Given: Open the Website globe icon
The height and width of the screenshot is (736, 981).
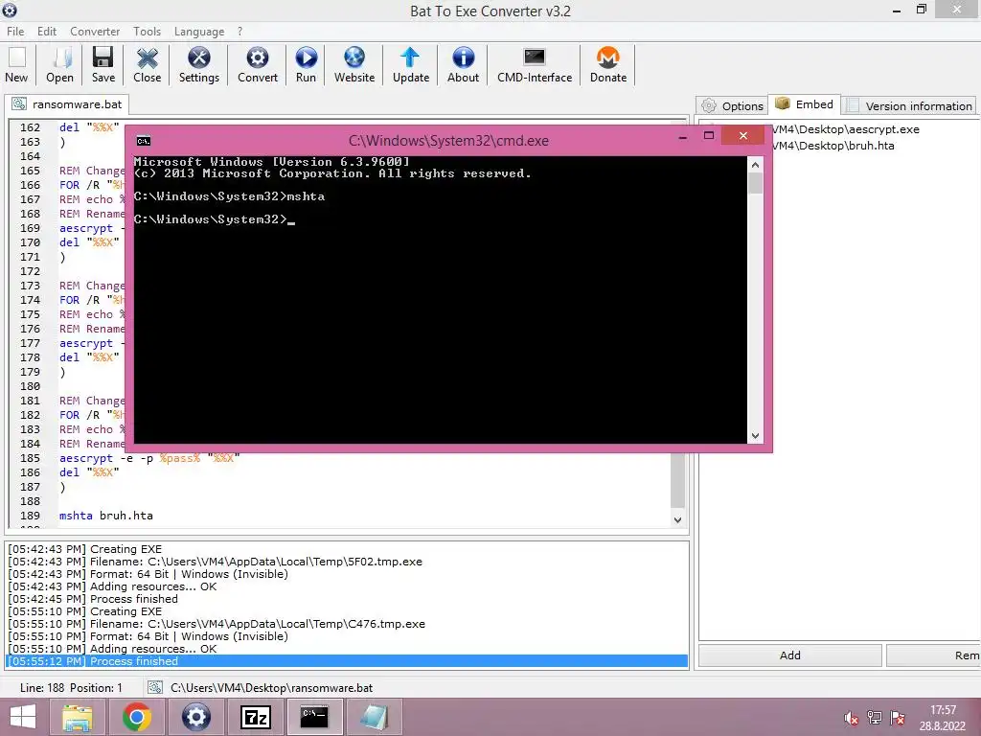Looking at the screenshot, I should (x=354, y=65).
